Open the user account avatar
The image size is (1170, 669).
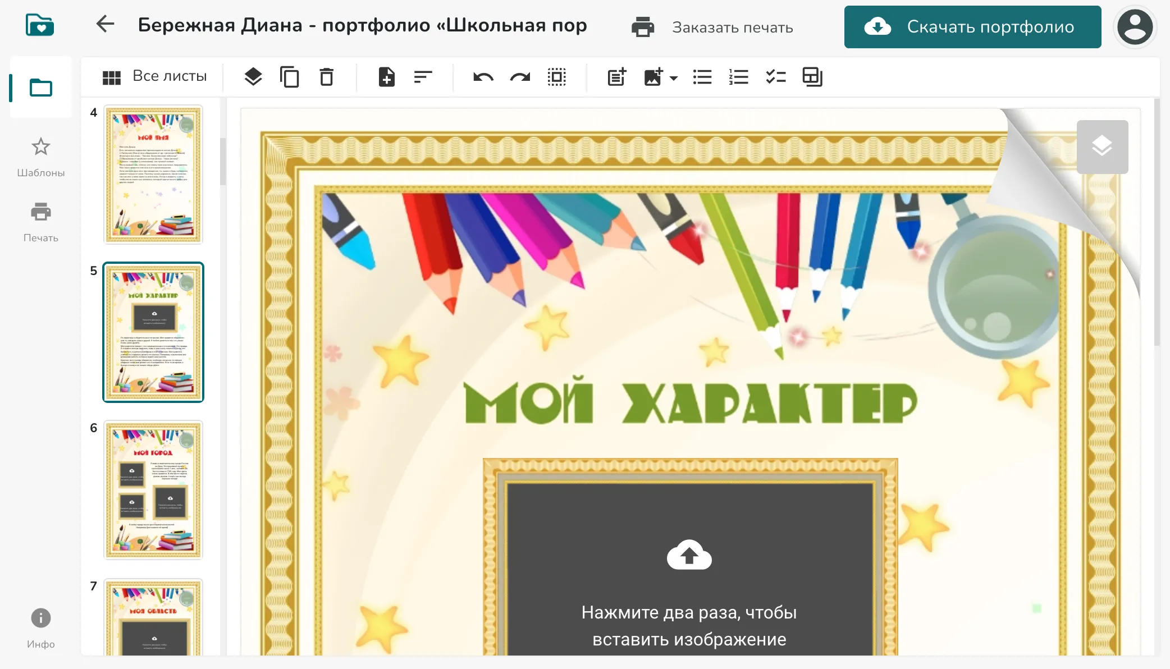pyautogui.click(x=1135, y=27)
